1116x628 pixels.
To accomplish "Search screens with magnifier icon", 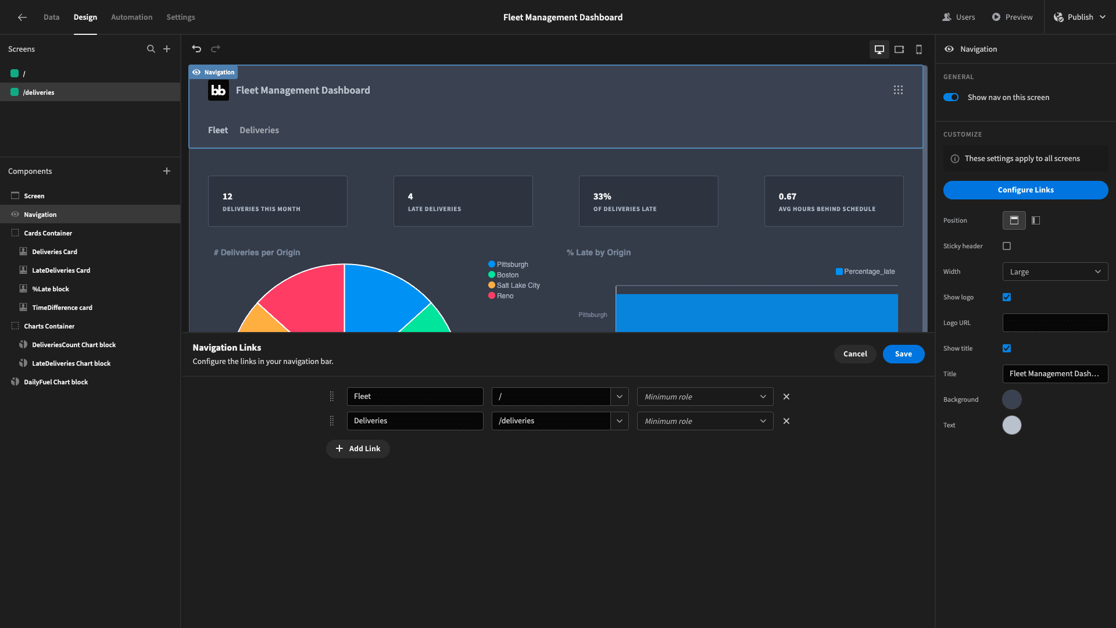I will coord(151,49).
